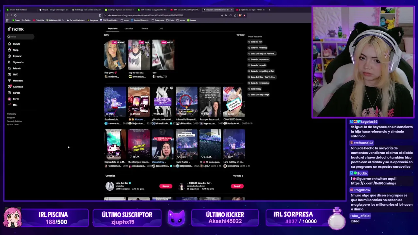Screen dimensions: 418x235
Task: Open the Friends sidebar icon
Action: 9,68
